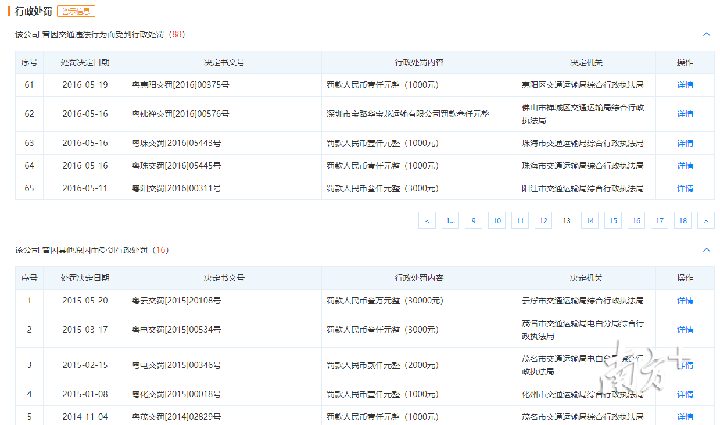
Task: Open details for 粤电交罚[2015]00534号
Action: tap(685, 330)
